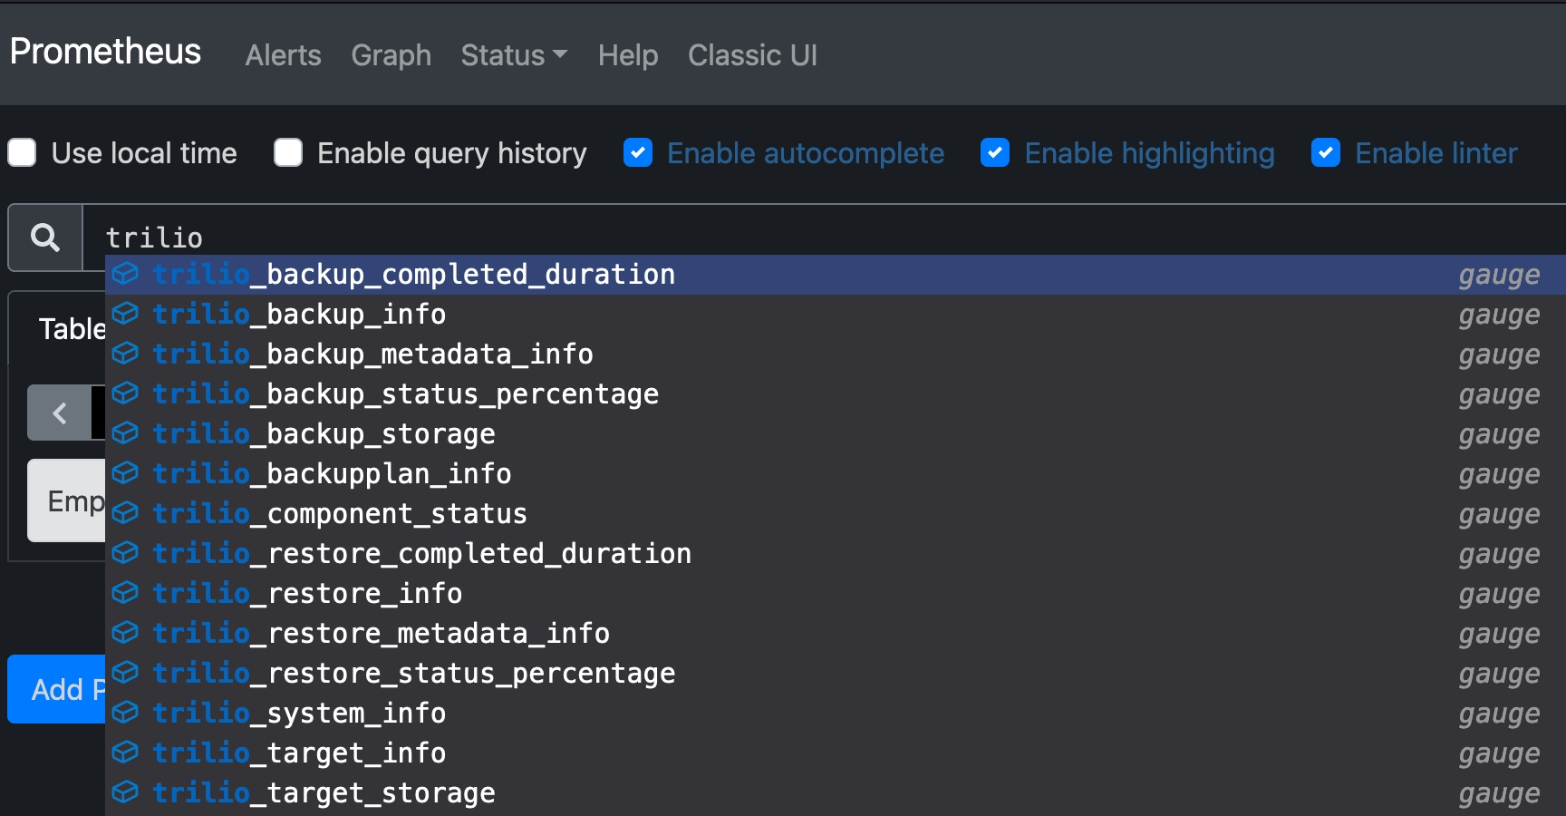Open the Graph nav item
The image size is (1566, 816).
coord(391,55)
